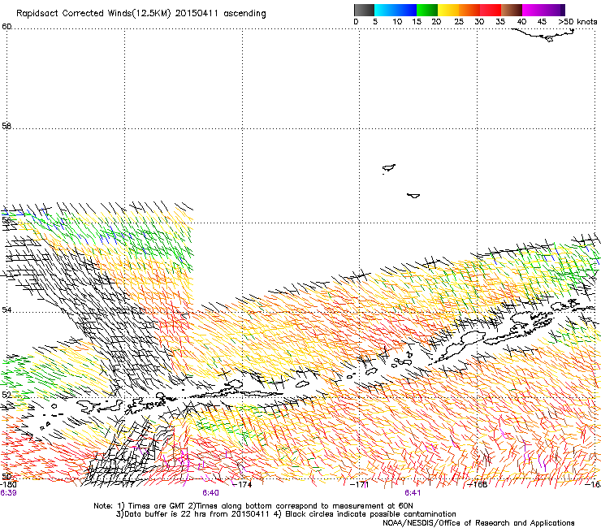Click the latitude label 52
The width and height of the screenshot is (601, 528).
coord(6,395)
